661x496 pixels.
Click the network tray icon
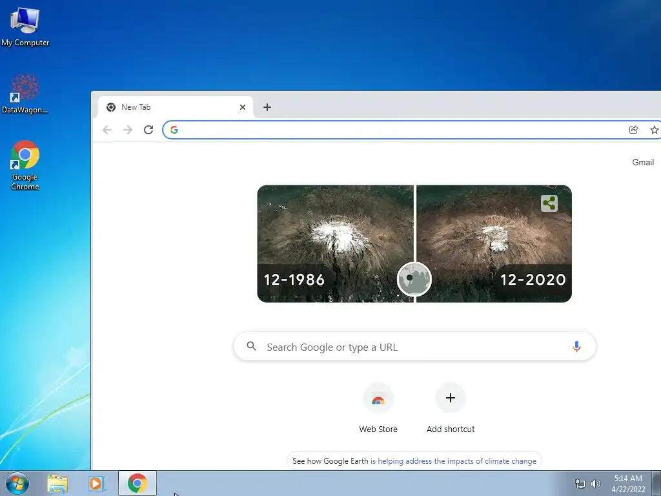(x=580, y=484)
